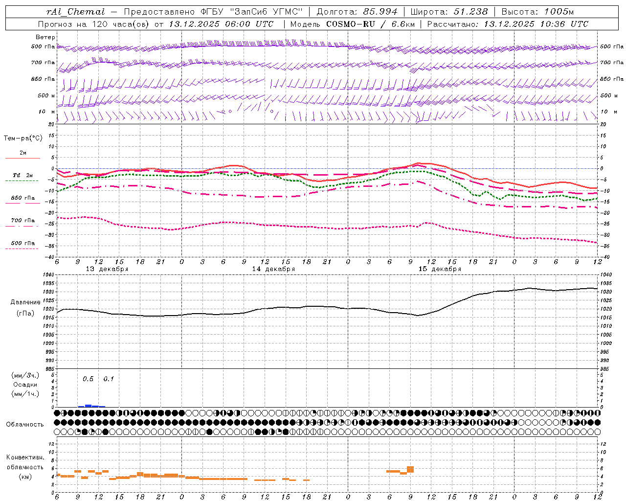Click the 14 декабря date label
626x501 pixels.
(x=273, y=269)
